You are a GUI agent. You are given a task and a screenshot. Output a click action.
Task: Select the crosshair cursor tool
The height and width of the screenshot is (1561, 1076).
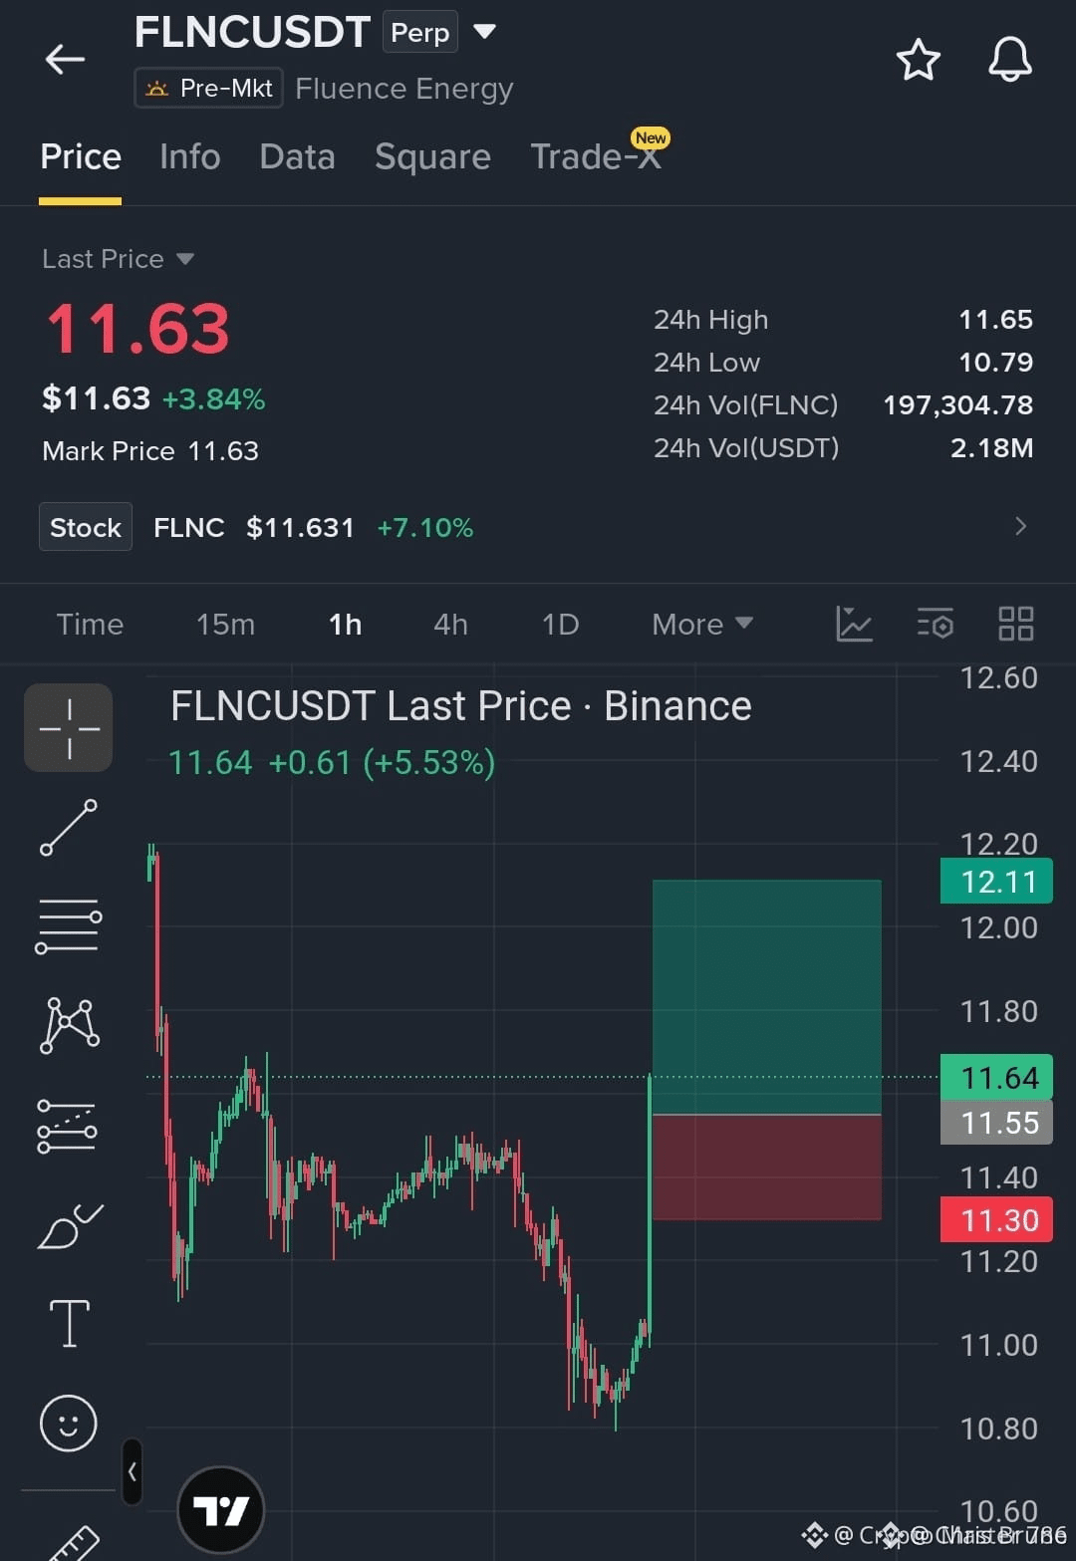click(69, 728)
